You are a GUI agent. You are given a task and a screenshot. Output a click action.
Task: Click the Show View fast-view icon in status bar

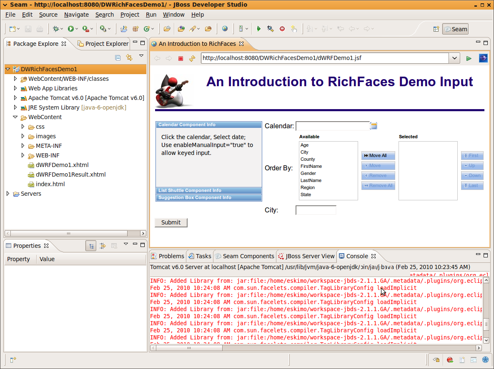pyautogui.click(x=13, y=359)
